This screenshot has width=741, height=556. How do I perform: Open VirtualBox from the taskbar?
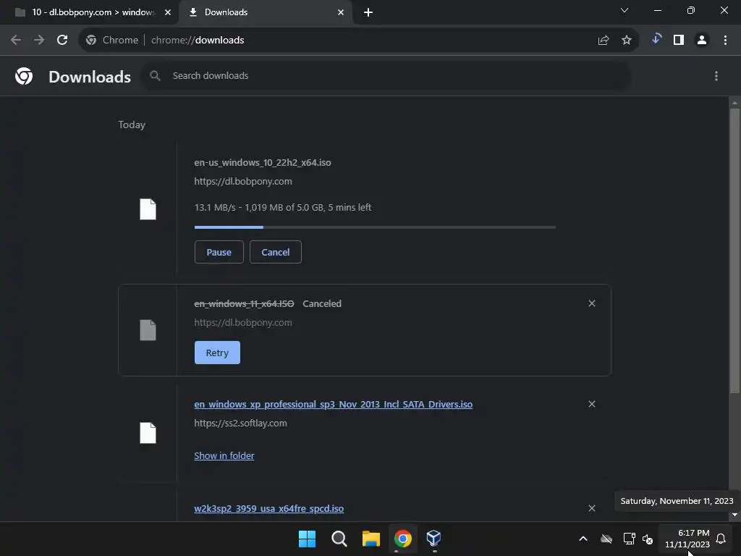pos(434,538)
